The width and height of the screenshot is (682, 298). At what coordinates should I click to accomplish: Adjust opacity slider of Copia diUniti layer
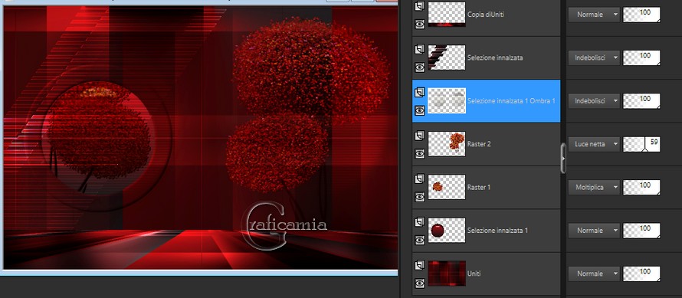641,15
